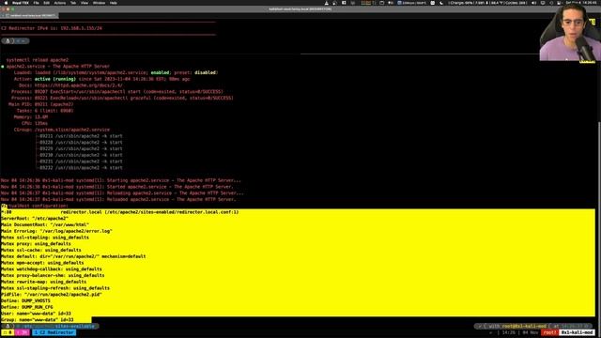Screen dimensions: 601x338
Task: Click the ExecReload 'apachectl graceful' process line
Action: [122, 98]
